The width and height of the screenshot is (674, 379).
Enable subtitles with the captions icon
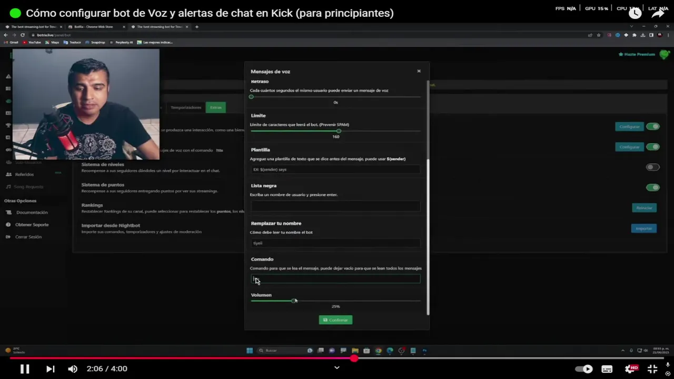coord(607,369)
